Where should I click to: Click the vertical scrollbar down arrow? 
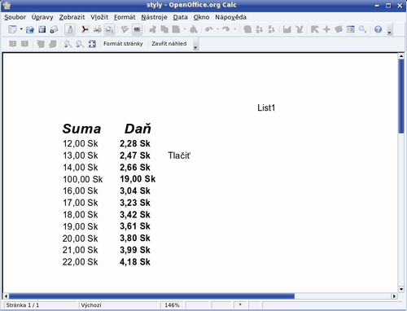(x=401, y=289)
